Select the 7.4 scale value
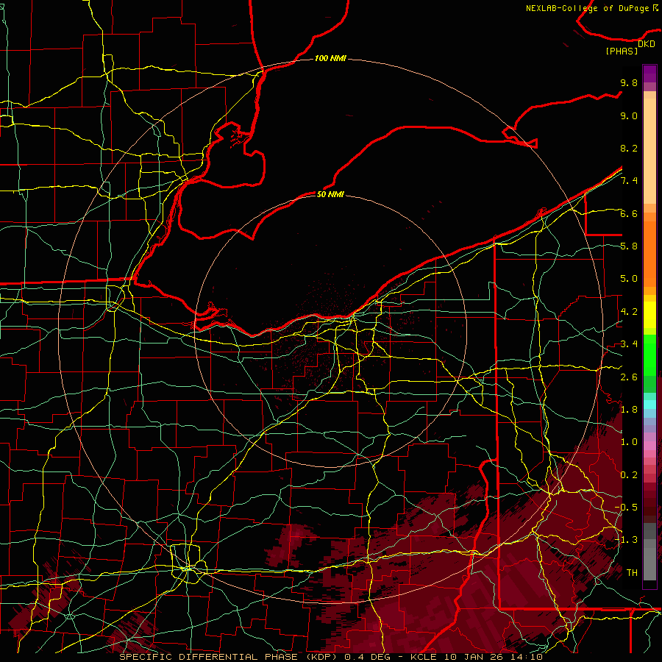 (x=629, y=181)
